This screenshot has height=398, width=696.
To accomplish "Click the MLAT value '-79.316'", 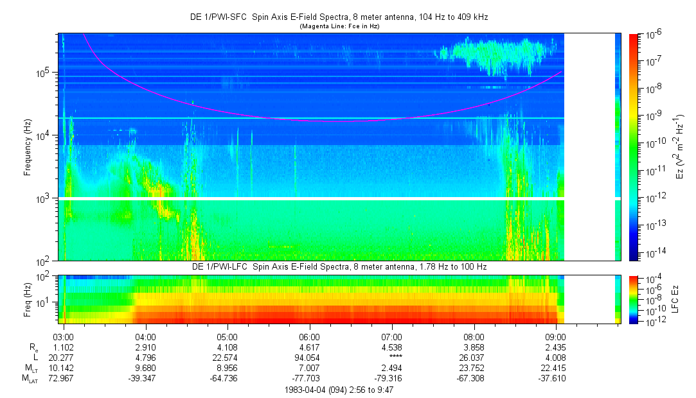I will coord(389,378).
